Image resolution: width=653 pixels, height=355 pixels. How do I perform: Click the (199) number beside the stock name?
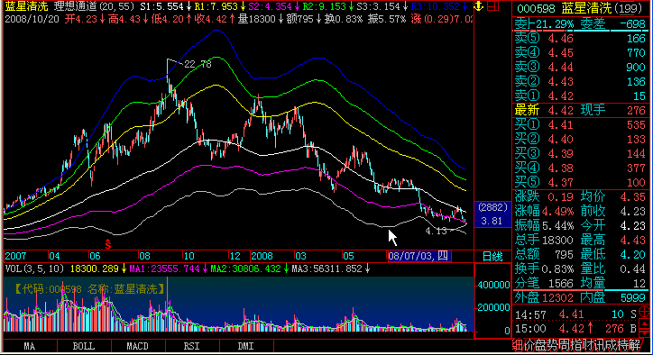pos(629,9)
